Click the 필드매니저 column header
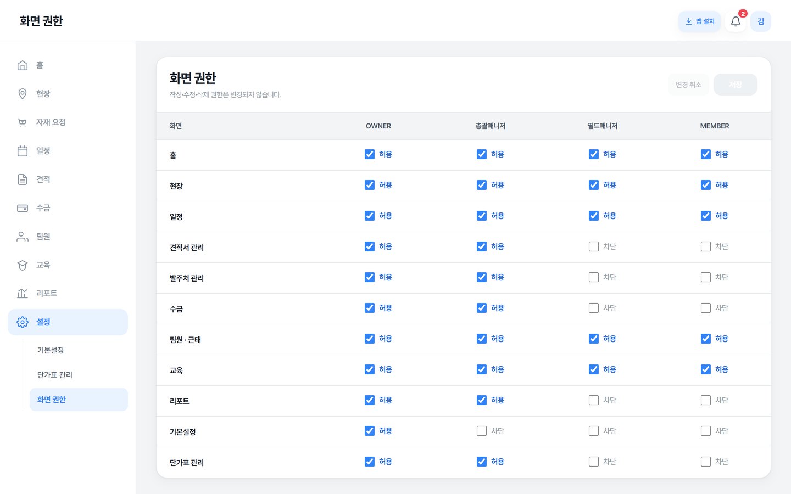 click(603, 126)
